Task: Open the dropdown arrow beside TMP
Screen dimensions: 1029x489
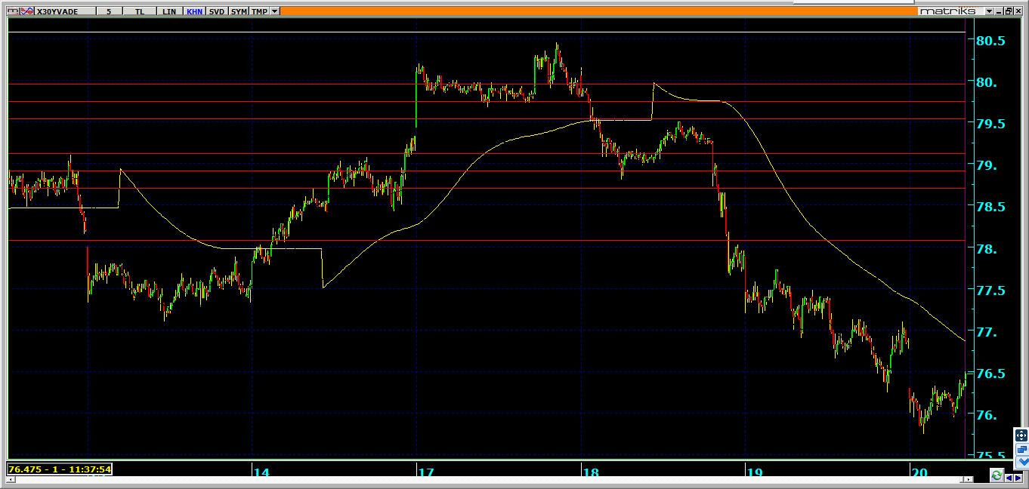Action: 275,11
